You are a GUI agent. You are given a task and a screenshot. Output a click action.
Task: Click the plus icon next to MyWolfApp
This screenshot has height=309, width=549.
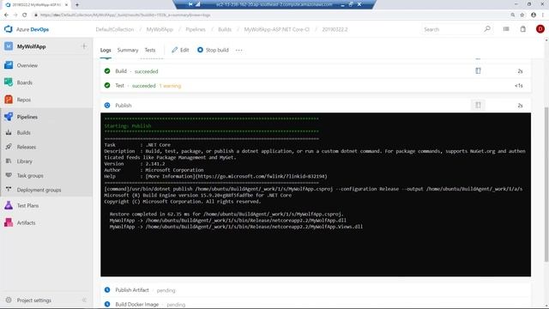[84, 46]
